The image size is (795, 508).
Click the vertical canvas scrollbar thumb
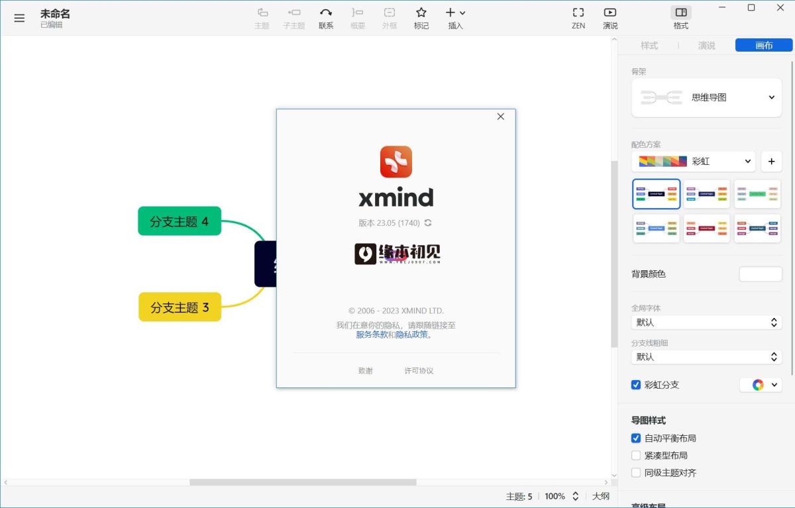pos(613,254)
